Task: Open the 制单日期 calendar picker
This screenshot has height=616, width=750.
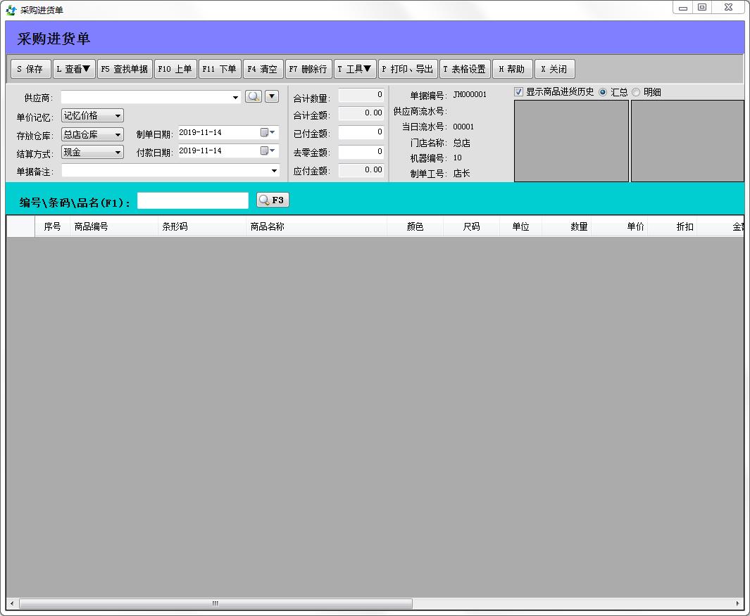Action: 268,132
